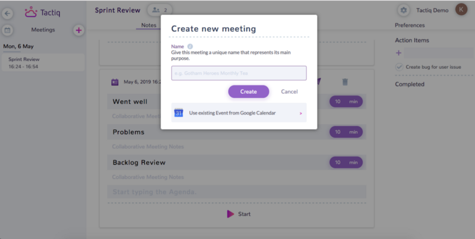
Task: Open Preferences in the right panel
Action: pyautogui.click(x=410, y=26)
